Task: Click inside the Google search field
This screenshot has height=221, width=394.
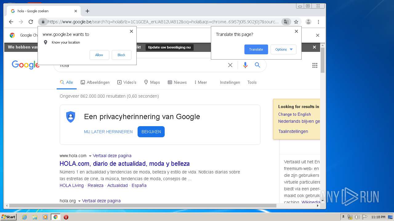Action: [142, 65]
